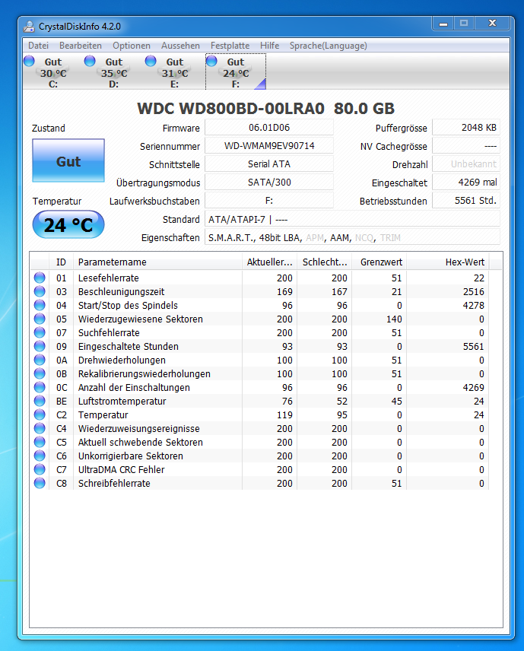Click the blue status orb for drive E:

coord(151,61)
